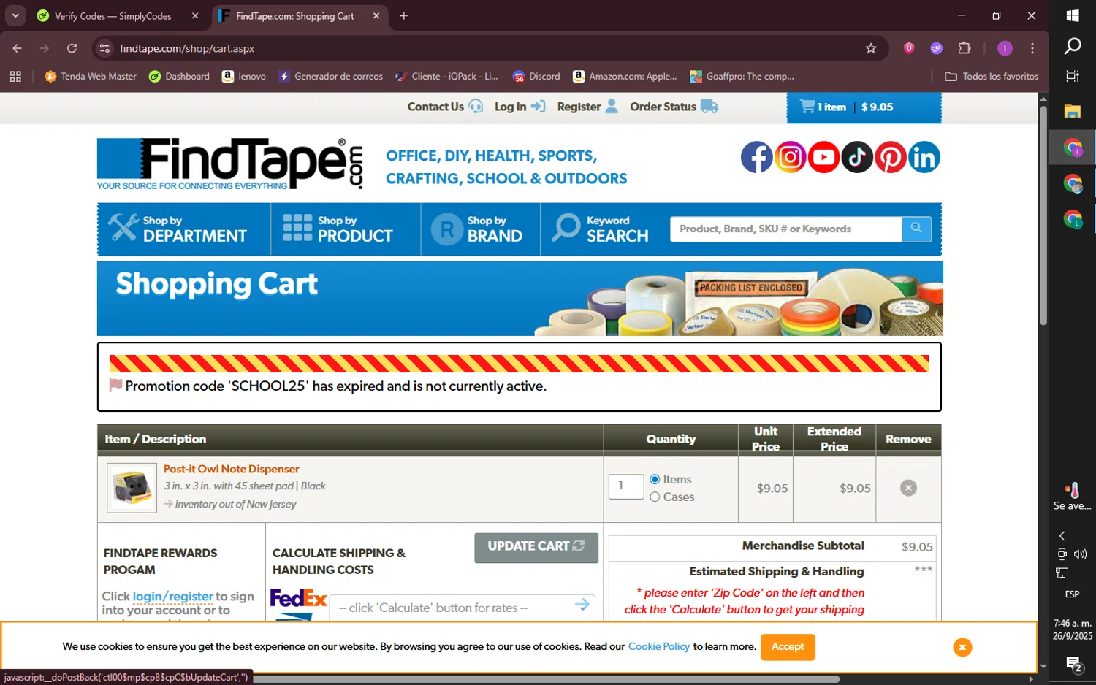The width and height of the screenshot is (1096, 685).
Task: Open Shop by Product menu
Action: [x=346, y=229]
